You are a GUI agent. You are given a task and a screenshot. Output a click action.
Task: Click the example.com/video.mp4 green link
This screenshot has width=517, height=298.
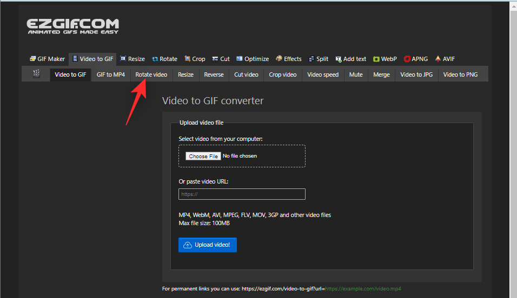click(363, 289)
